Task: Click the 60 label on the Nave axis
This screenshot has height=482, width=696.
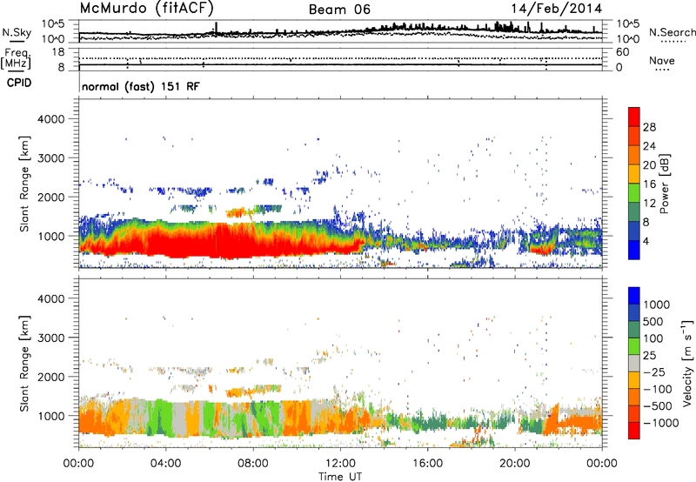Action: coord(623,52)
